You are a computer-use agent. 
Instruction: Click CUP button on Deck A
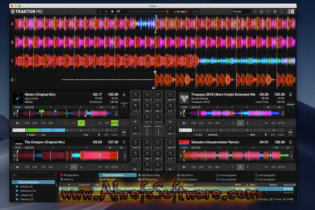pyautogui.click(x=35, y=123)
